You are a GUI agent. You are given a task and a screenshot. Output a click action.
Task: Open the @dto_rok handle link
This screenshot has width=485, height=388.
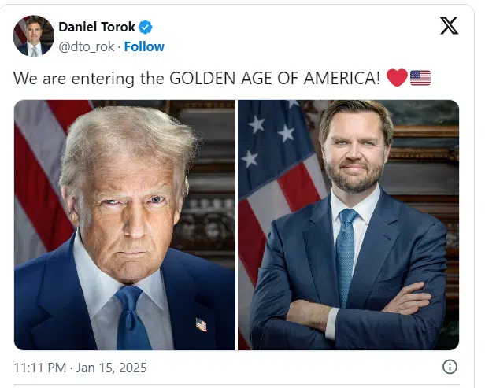point(87,47)
